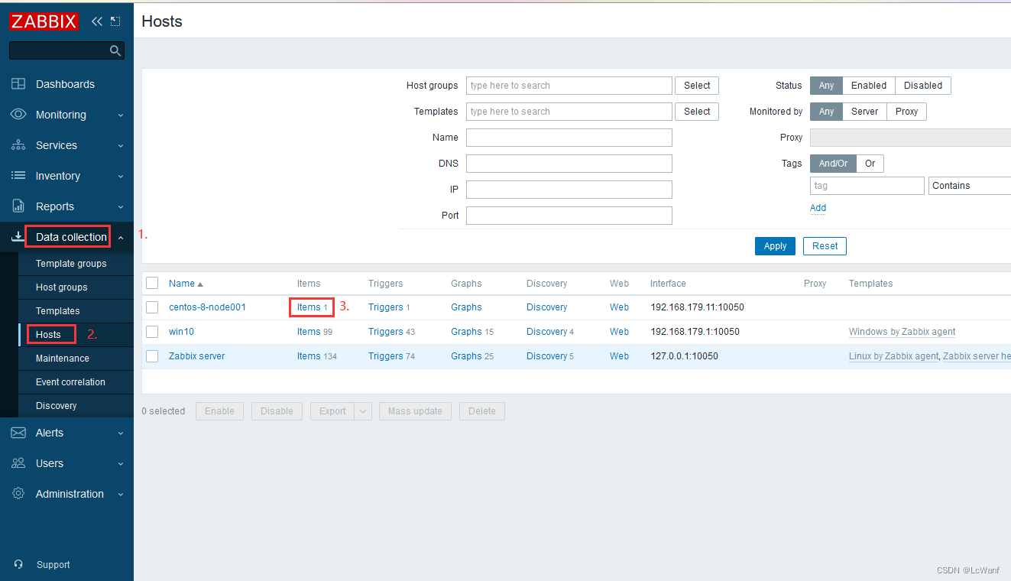This screenshot has height=581, width=1011.
Task: Set Status filter to Disabled
Action: pyautogui.click(x=923, y=86)
